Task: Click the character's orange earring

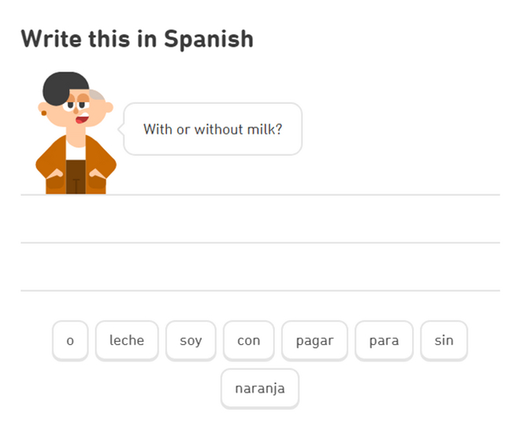Action: pyautogui.click(x=43, y=111)
